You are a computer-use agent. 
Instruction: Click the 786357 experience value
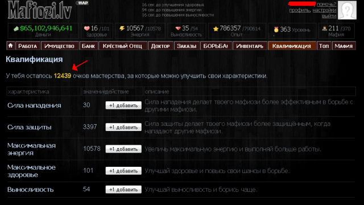point(230,28)
